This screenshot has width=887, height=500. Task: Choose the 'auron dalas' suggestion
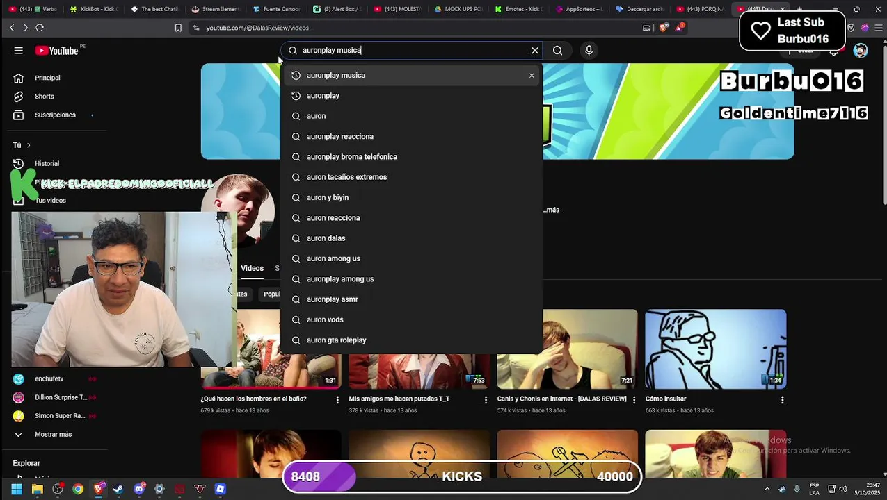click(x=411, y=238)
